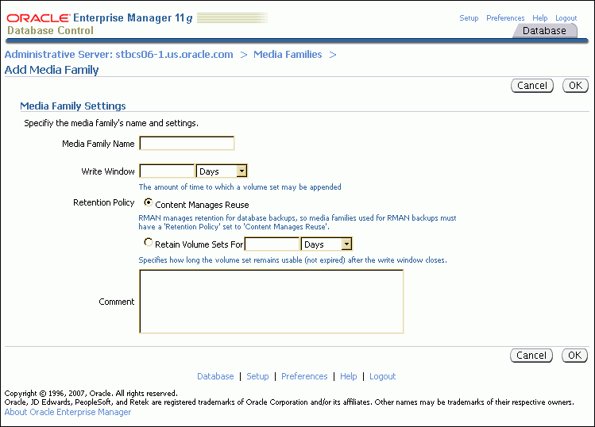Viewport: 595px width, 427px height.
Task: Open the footer Setup link
Action: (x=257, y=376)
